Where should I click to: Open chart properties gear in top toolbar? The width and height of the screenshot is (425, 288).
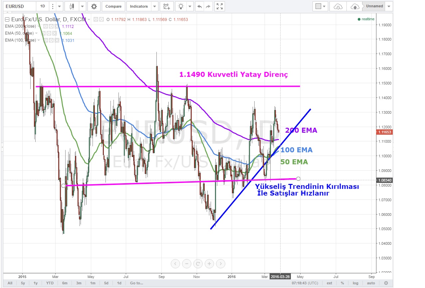point(94,6)
